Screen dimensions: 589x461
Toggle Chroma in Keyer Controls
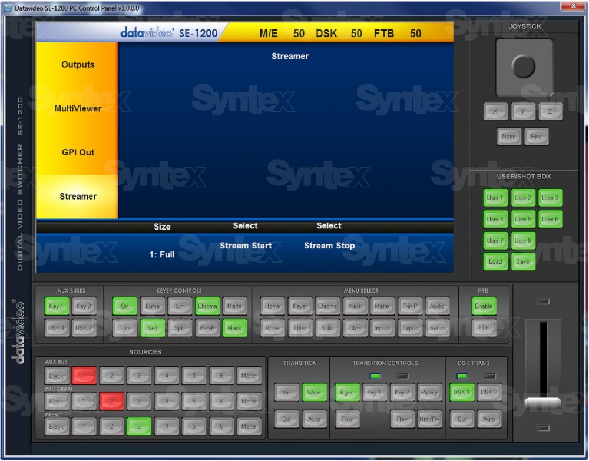pos(207,306)
